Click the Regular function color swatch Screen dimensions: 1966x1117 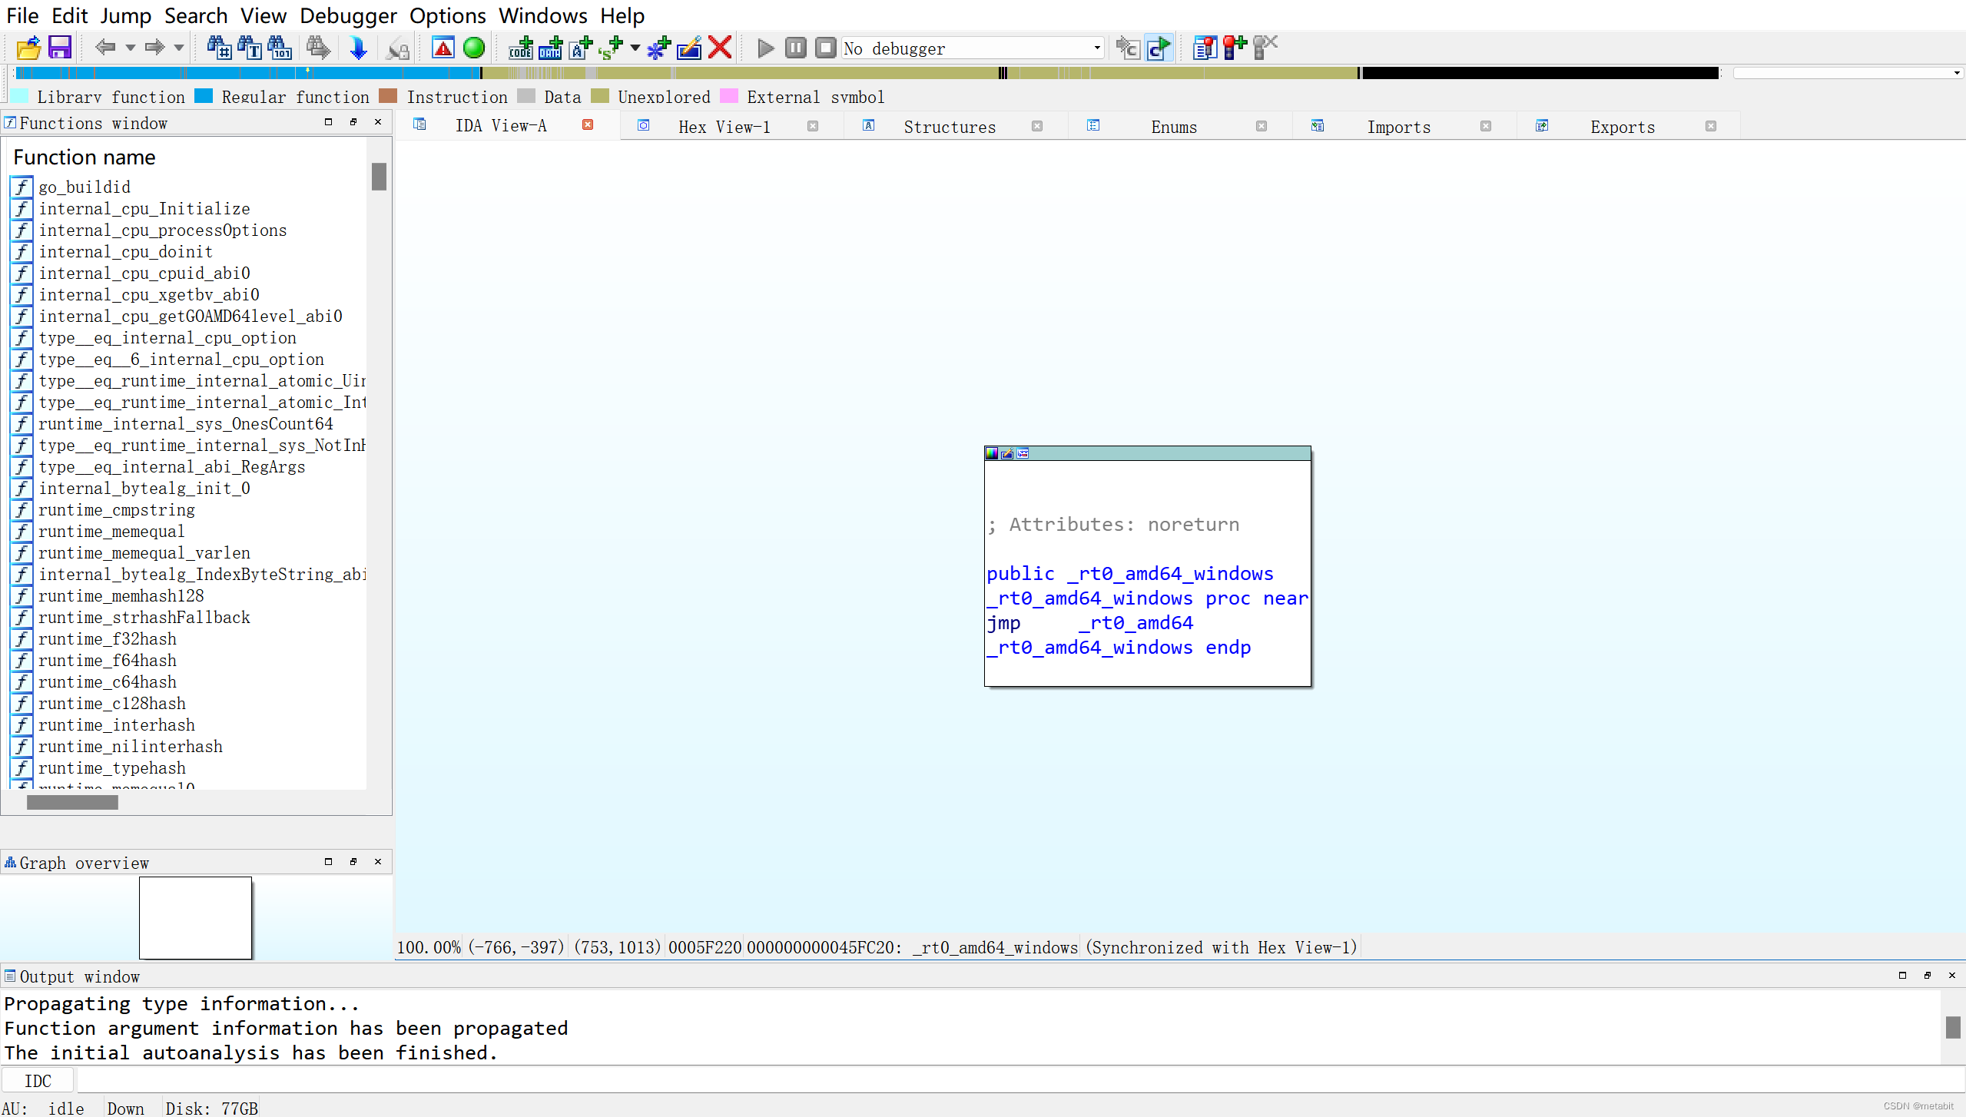click(204, 96)
